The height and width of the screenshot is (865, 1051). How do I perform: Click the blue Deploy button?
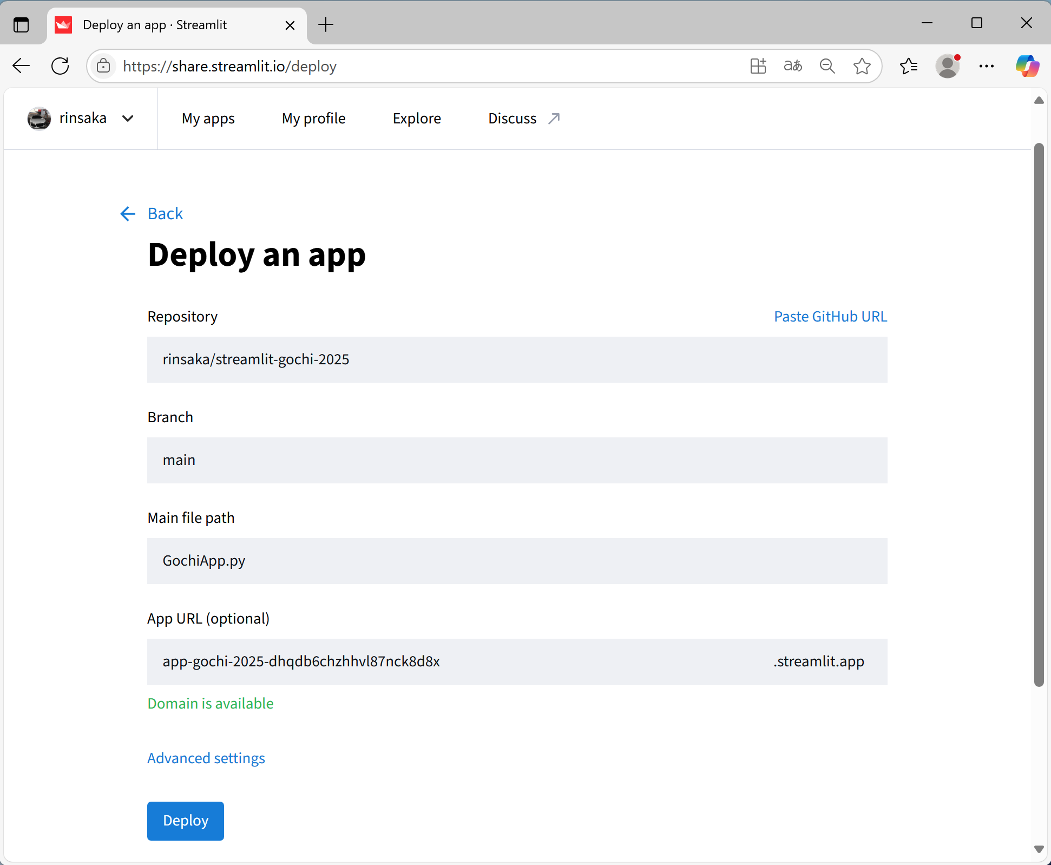186,821
